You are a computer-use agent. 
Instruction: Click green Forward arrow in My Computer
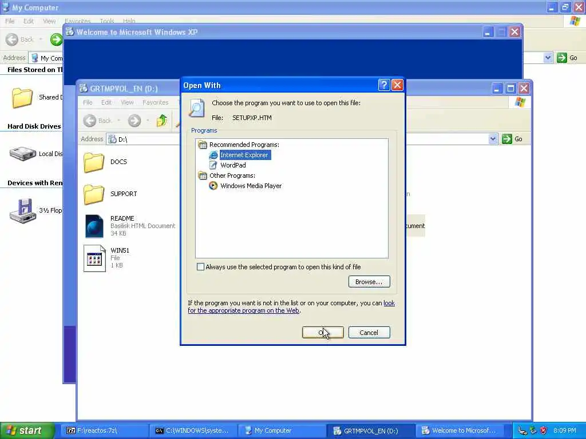point(57,39)
